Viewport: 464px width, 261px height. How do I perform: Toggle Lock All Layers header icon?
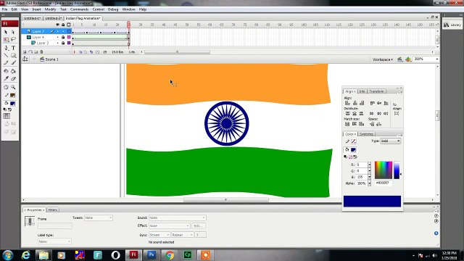(63, 25)
